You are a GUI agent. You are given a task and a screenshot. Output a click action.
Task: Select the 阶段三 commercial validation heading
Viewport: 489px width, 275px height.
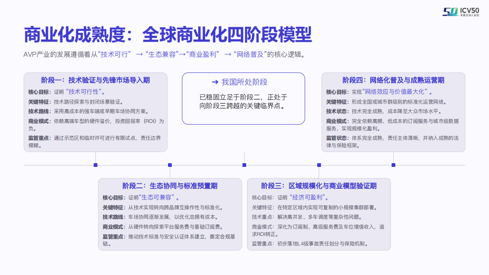[318, 185]
